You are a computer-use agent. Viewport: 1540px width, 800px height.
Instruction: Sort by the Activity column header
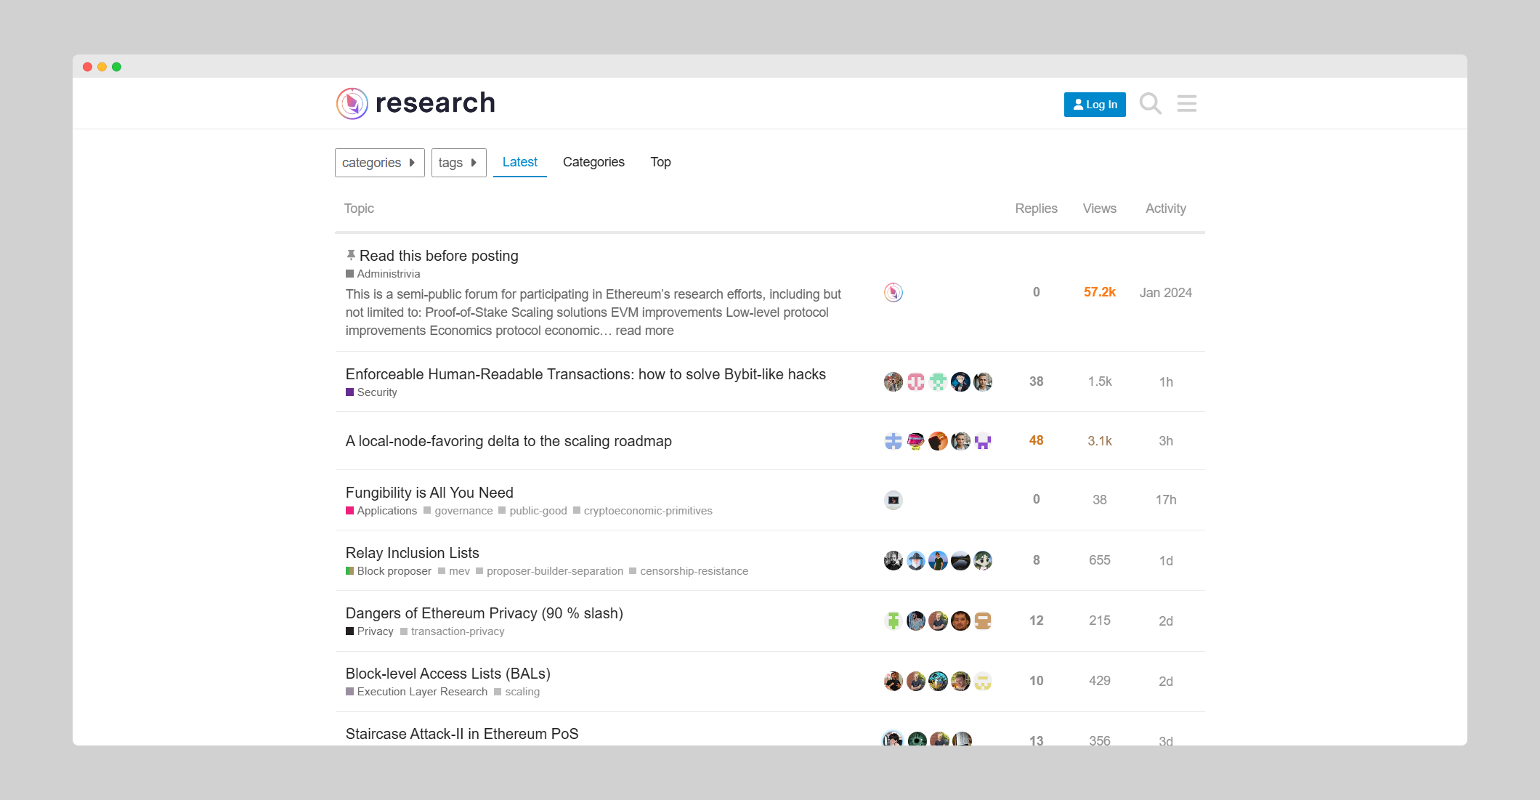(x=1165, y=209)
